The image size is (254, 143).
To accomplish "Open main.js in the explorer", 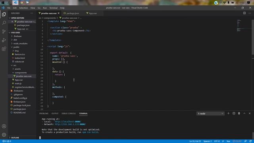I will [x=18, y=83].
